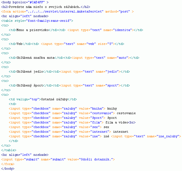Viewport: 182px width, 171px height.
Task: Click the submit input 'Odošli dotazník.' line
Action: pyautogui.click(x=58, y=159)
